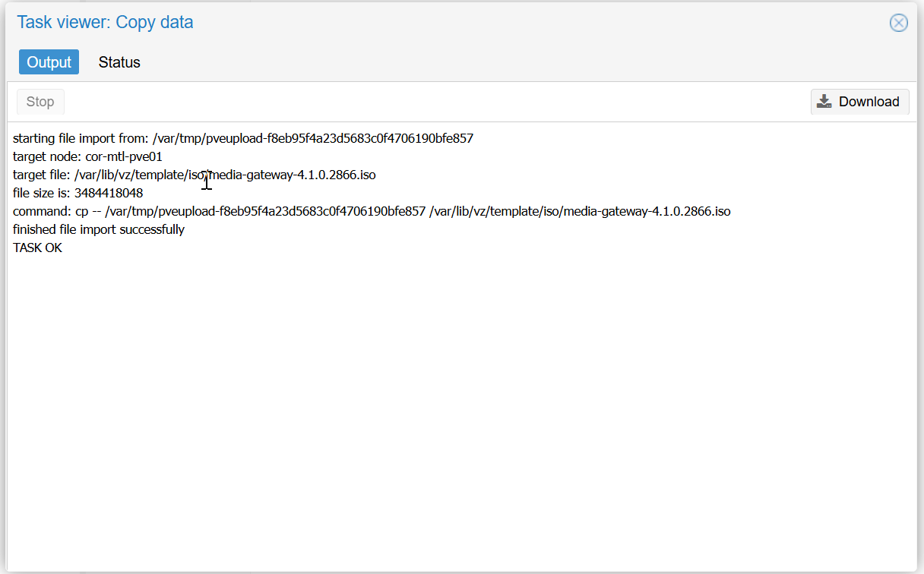The width and height of the screenshot is (924, 574).
Task: Click the 'command: cp --' output line
Action: pyautogui.click(x=372, y=211)
